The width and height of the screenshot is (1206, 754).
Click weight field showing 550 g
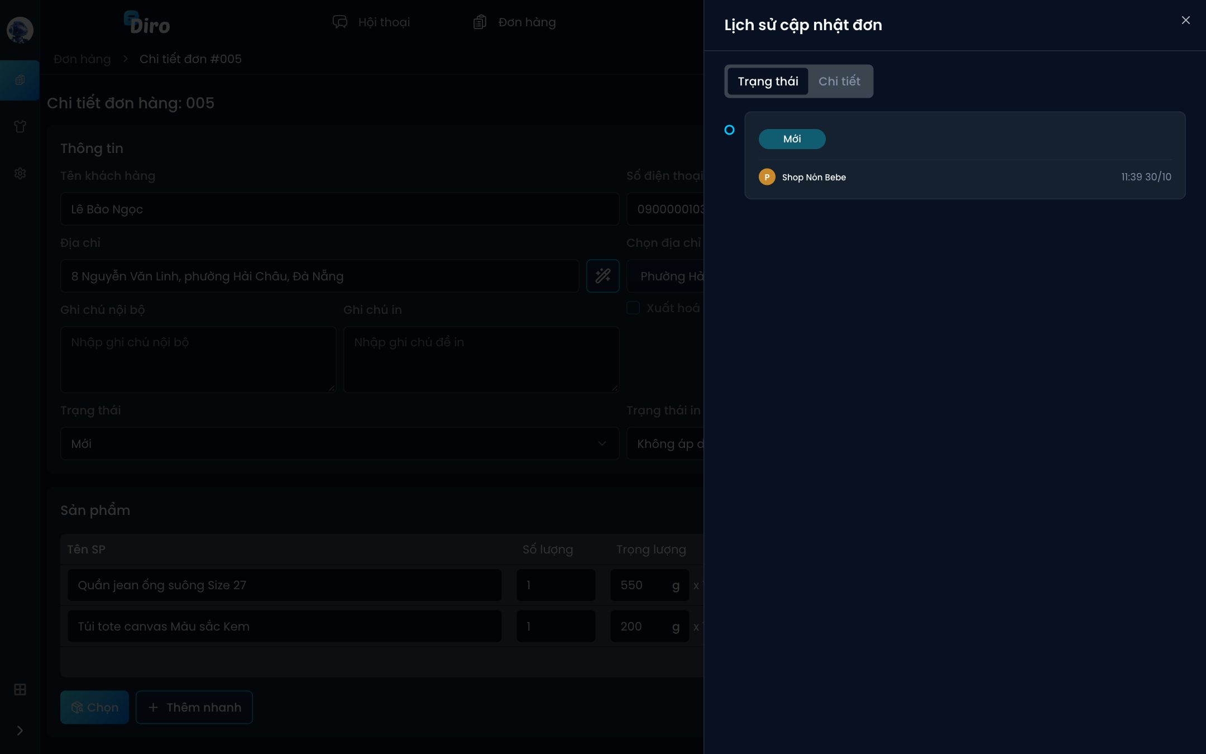[x=649, y=585]
